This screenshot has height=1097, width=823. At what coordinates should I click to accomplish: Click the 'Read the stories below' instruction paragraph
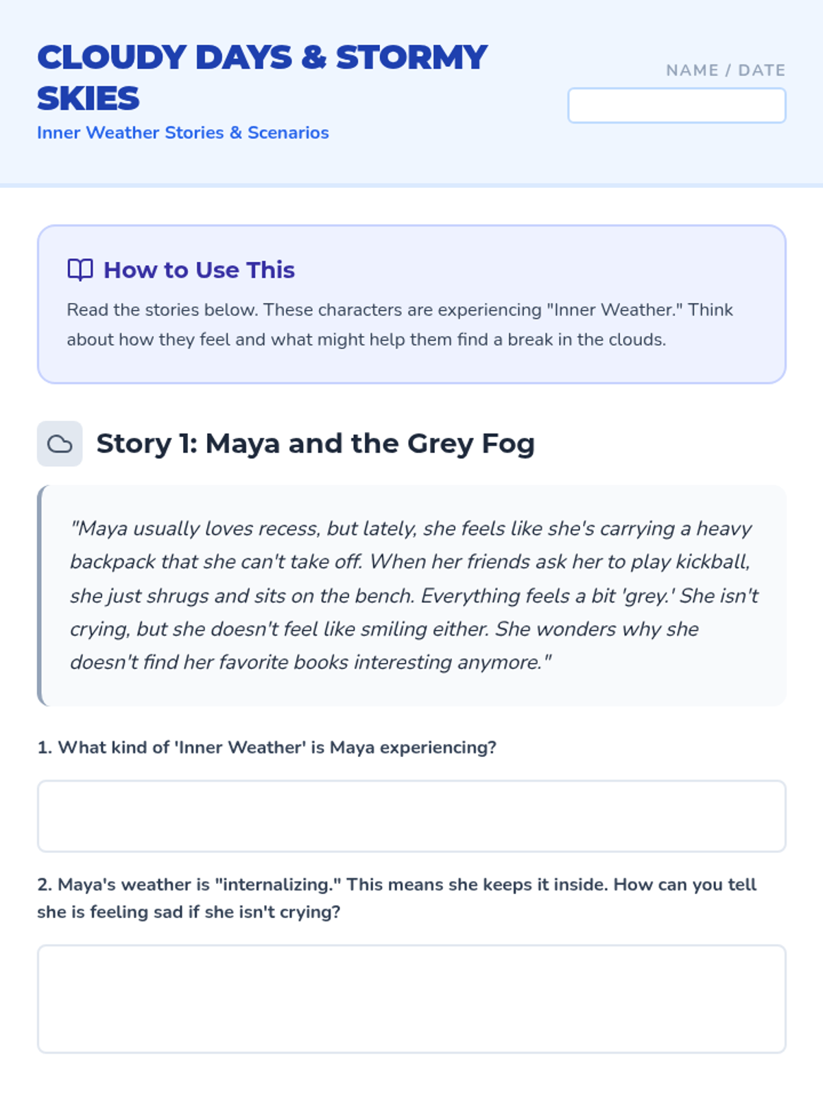tap(399, 324)
